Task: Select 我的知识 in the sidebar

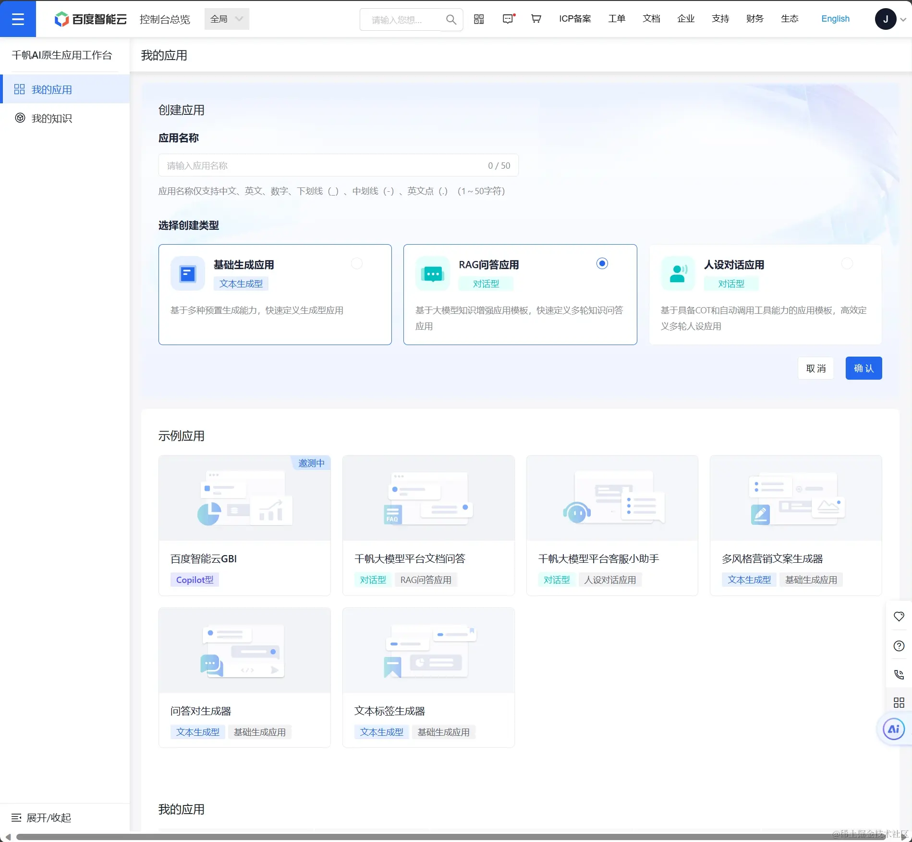Action: [65, 118]
